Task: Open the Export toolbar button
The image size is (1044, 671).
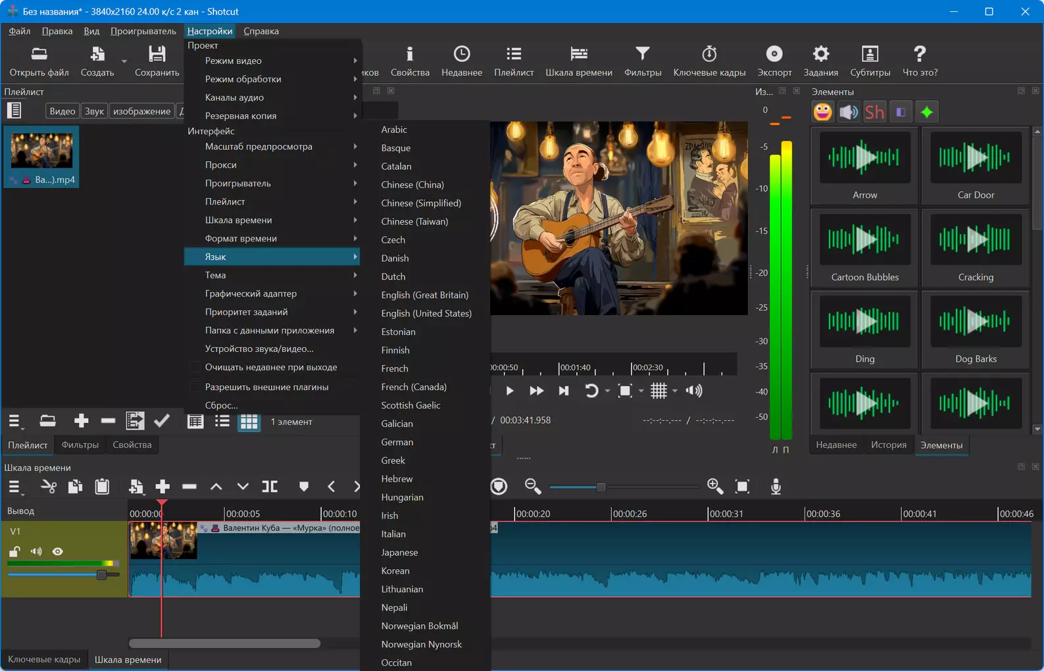Action: click(774, 61)
